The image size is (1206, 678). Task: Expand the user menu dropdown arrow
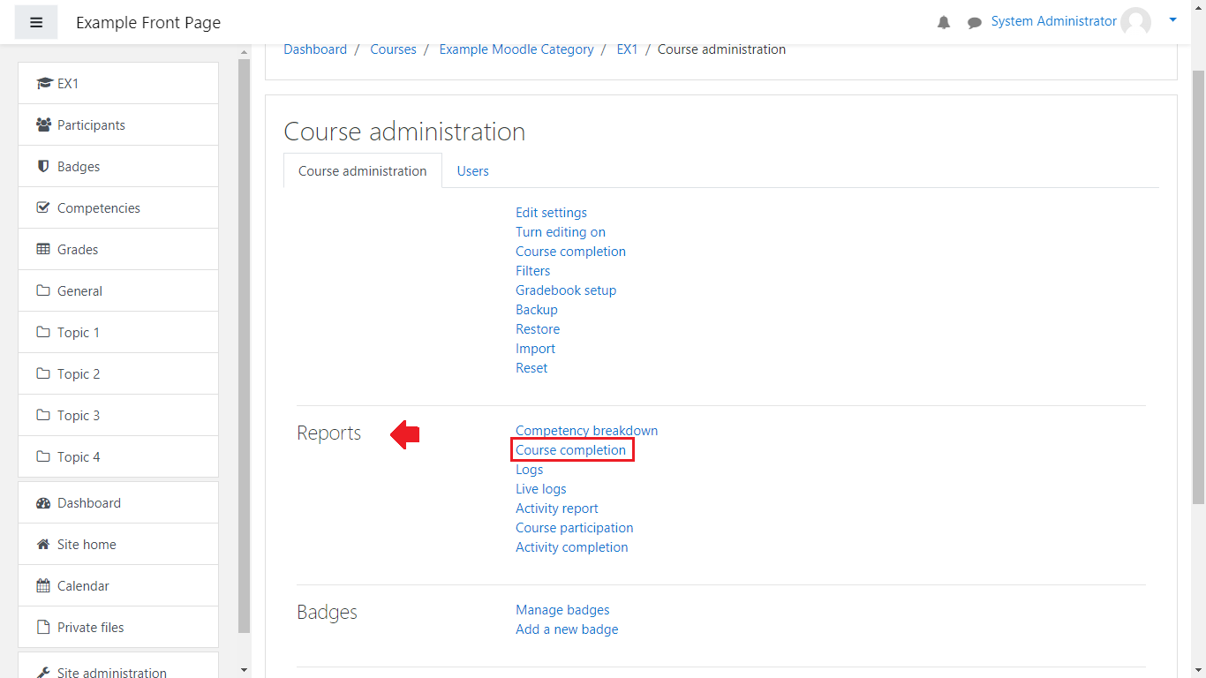coord(1172,19)
